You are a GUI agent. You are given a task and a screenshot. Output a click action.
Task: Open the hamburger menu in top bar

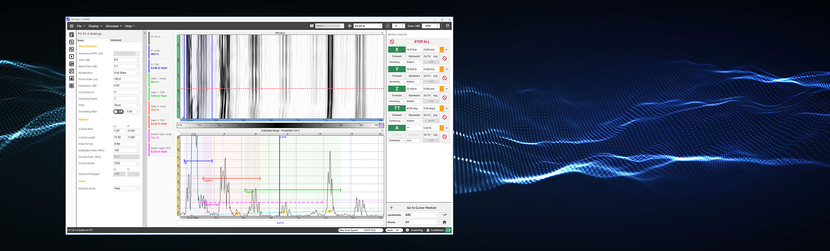[72, 26]
